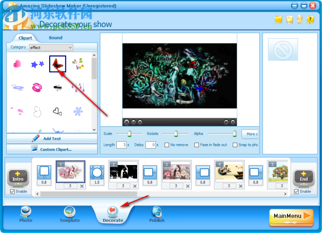Go to the Decorate step
The image size is (322, 233).
click(113, 215)
